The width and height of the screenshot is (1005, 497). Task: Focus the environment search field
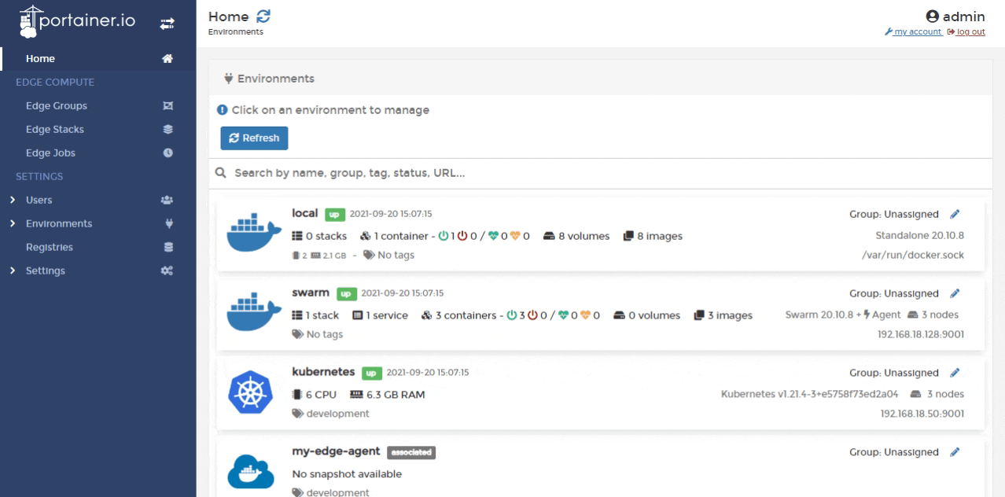[x=601, y=173]
